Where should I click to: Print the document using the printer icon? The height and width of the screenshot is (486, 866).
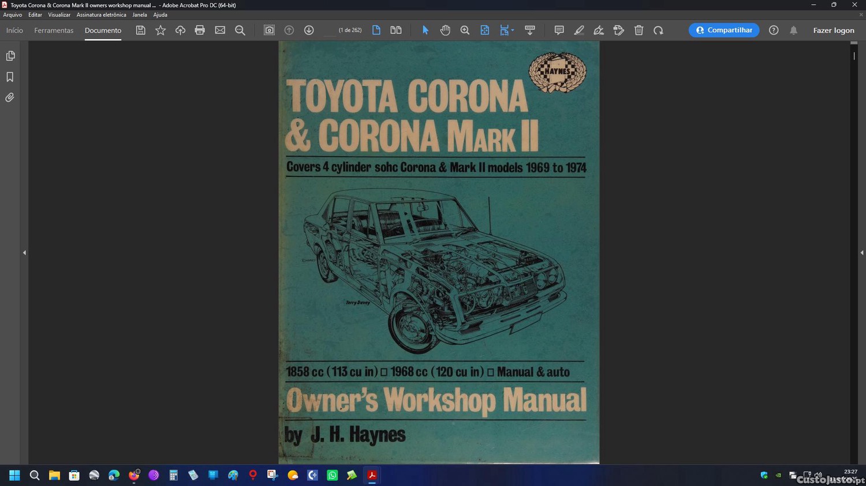pos(200,30)
